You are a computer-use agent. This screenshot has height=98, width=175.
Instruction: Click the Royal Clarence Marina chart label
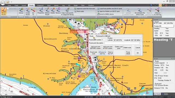tap(70, 50)
